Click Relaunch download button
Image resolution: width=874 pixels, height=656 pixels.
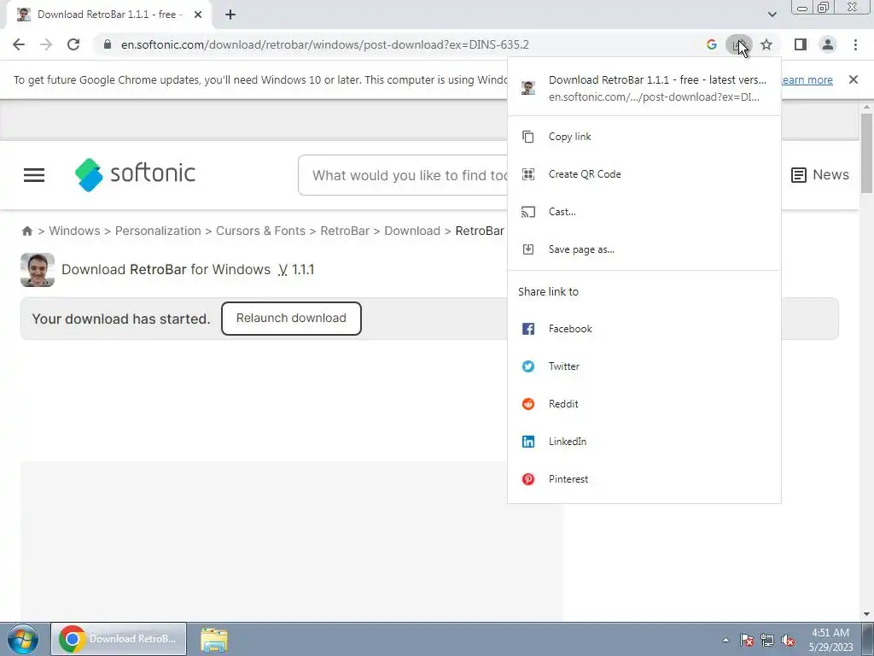[291, 319]
